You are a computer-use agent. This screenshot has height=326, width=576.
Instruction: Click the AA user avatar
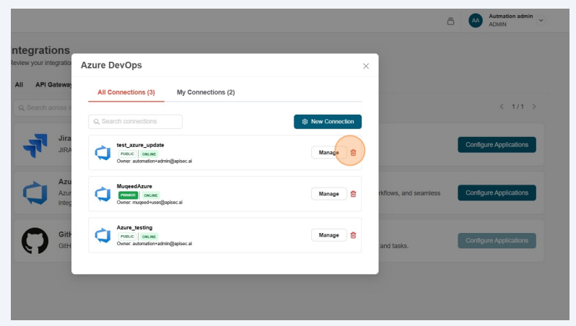click(475, 21)
